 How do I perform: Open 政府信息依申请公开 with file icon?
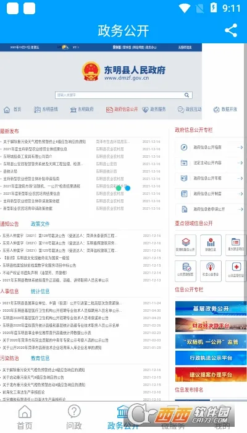(x=209, y=209)
